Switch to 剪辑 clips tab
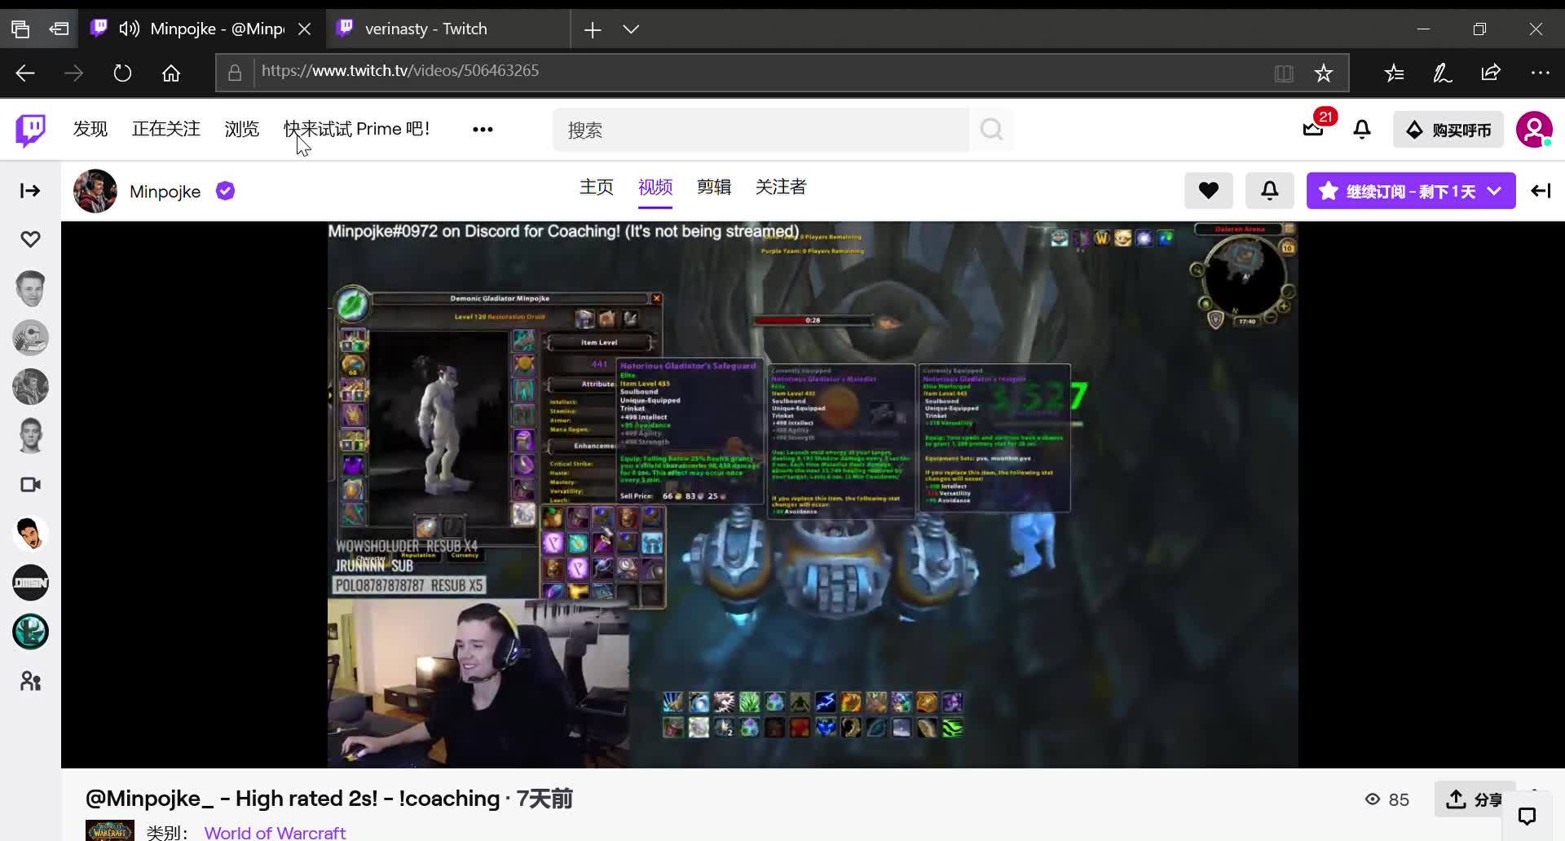Viewport: 1565px width, 841px height. coord(714,187)
